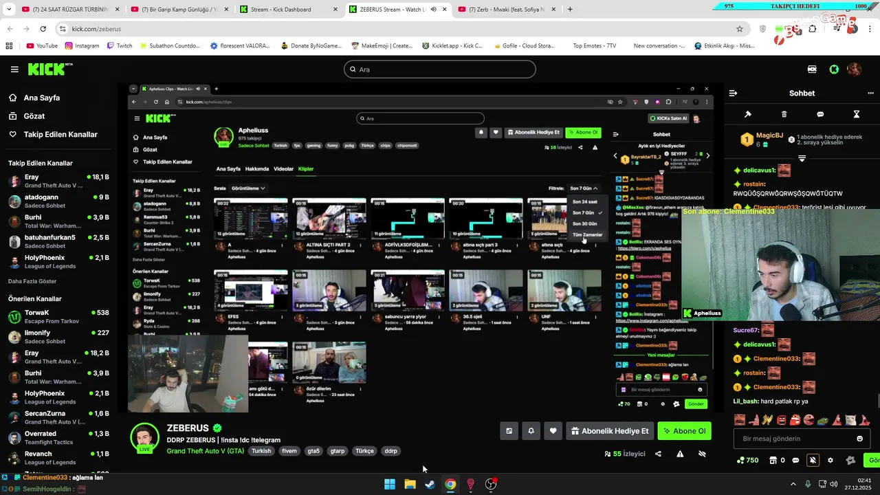
Task: Collapse the Sohbet chat panel
Action: click(x=734, y=93)
